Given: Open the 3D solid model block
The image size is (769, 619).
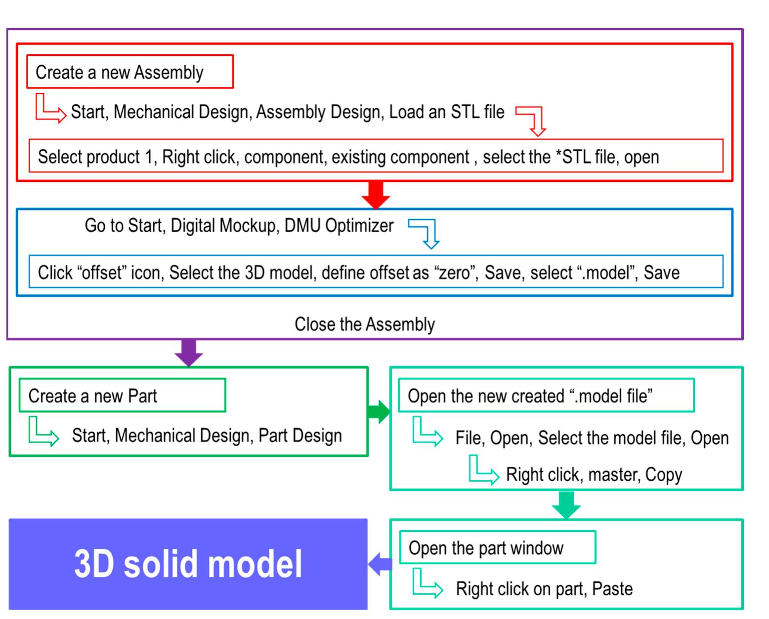Looking at the screenshot, I should tap(188, 563).
